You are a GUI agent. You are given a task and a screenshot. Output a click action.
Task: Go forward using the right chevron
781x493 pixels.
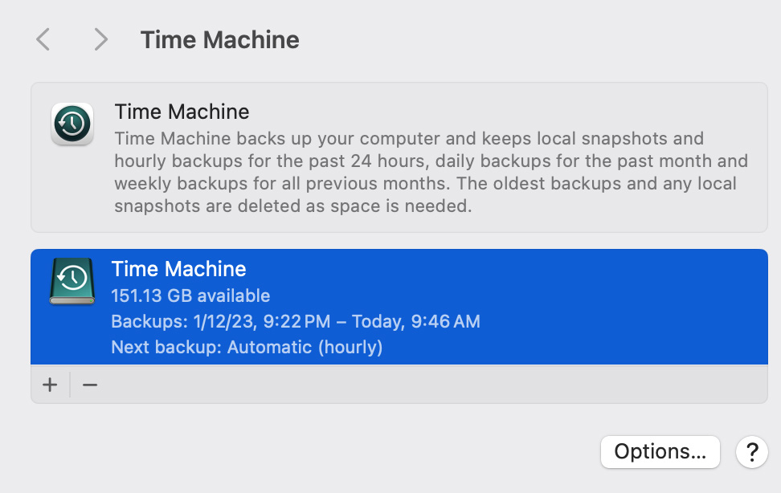[x=100, y=39]
